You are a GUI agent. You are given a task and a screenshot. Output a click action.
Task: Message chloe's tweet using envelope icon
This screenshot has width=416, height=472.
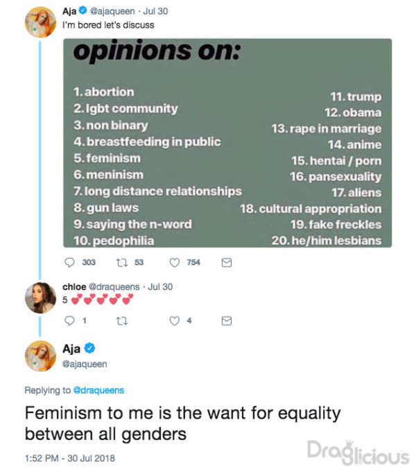pos(225,321)
